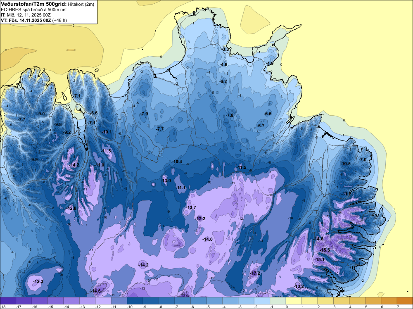Screen dimensions: 413x309
Task: Select the -10.4 temperature value
Action: point(177,162)
